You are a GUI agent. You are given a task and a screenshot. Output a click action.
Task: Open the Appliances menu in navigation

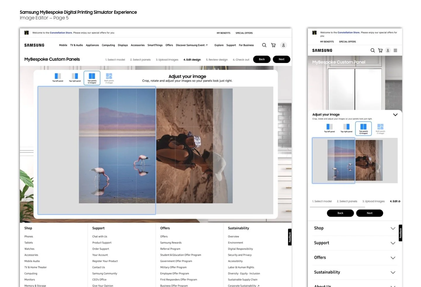(x=92, y=45)
